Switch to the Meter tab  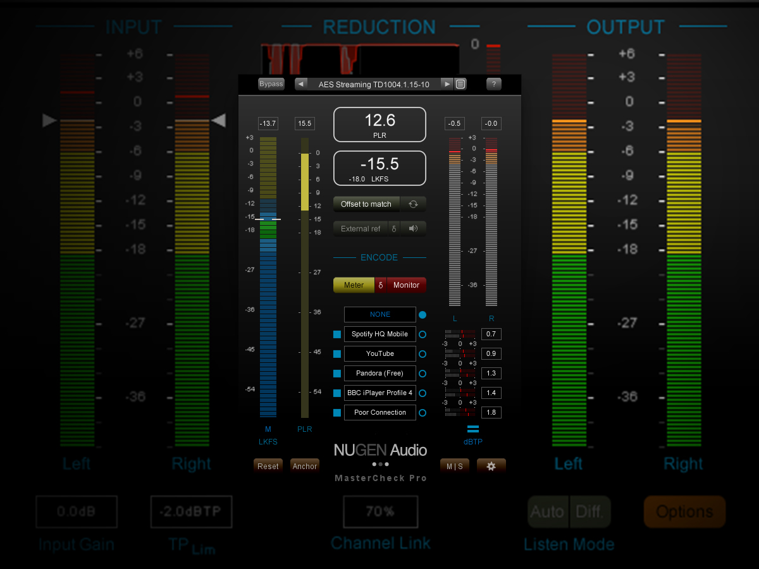354,284
